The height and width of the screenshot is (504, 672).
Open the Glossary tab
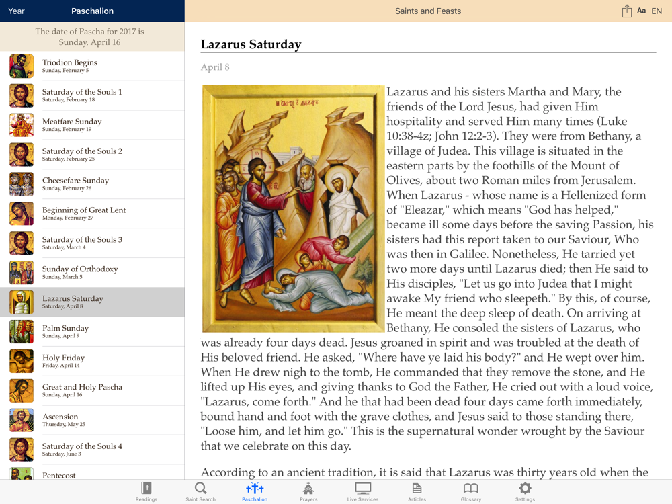470,492
